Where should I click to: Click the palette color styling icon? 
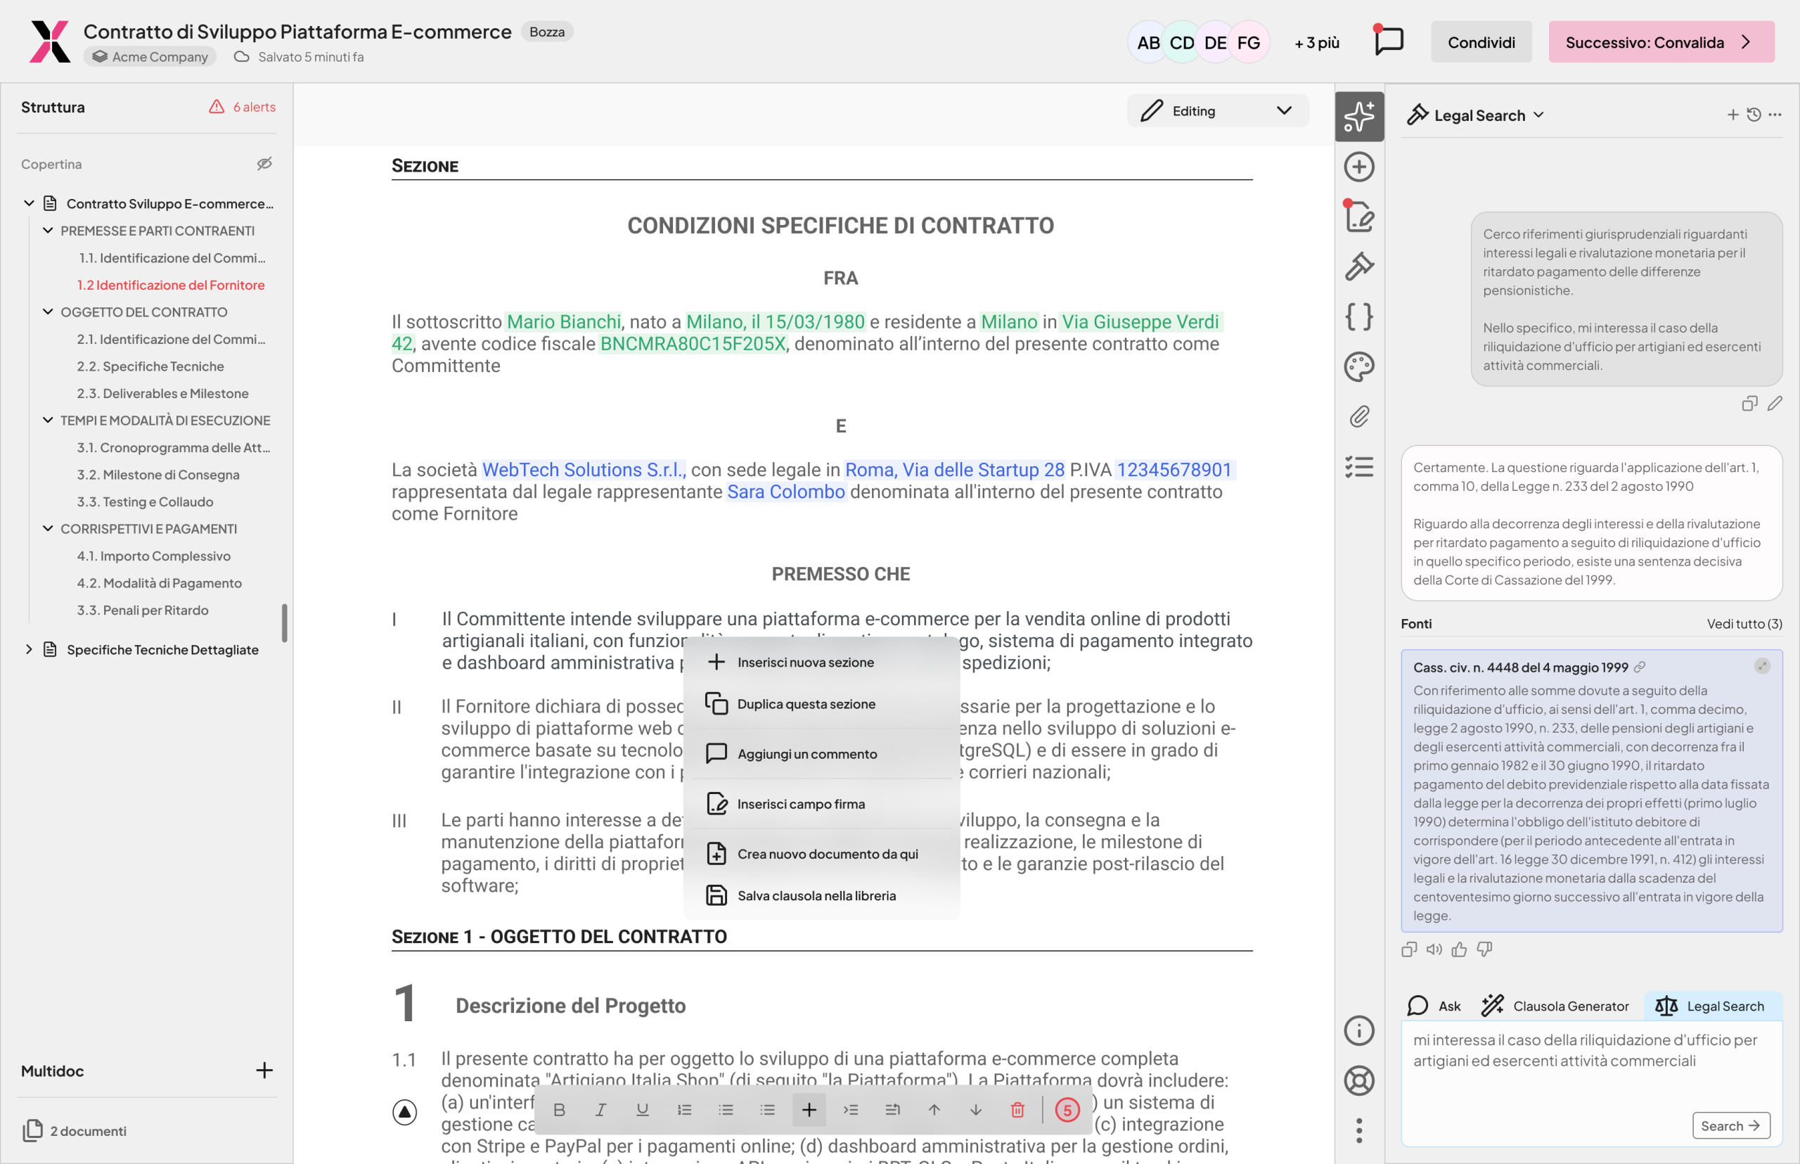1358,367
